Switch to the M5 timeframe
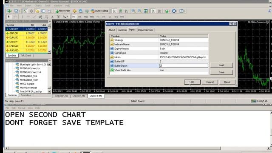The height and width of the screenshot is (153, 272). click(80, 17)
